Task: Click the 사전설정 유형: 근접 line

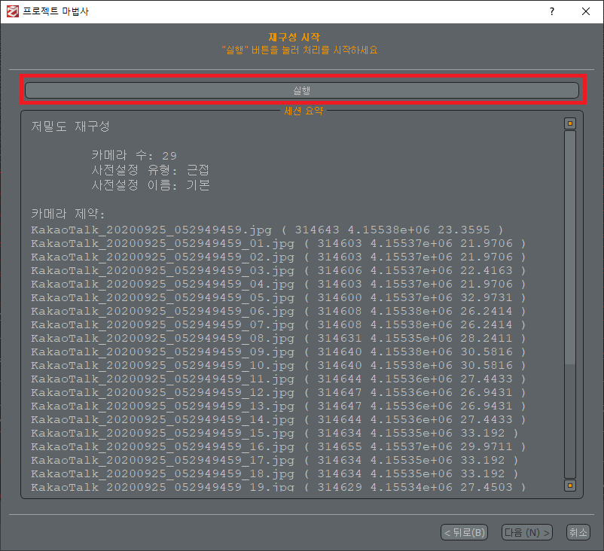Action: 150,170
